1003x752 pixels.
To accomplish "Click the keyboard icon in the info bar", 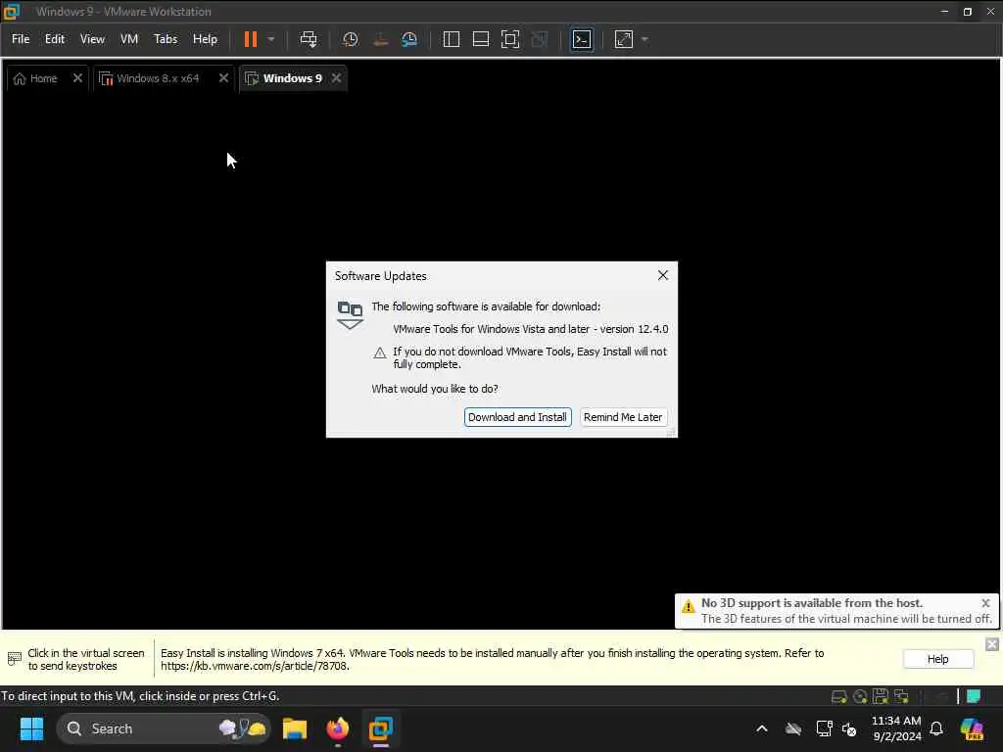I will [14, 659].
